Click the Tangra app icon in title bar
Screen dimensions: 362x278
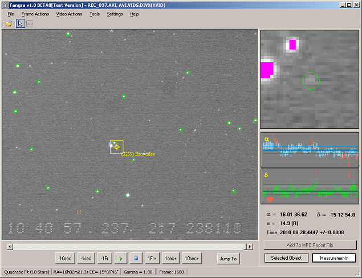tap(5, 5)
